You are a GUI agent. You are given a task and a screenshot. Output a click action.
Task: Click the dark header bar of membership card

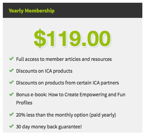click(x=72, y=10)
